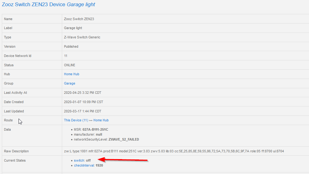The image size is (309, 174).
Task: Click This Device (11) route link
Action: tap(76, 120)
